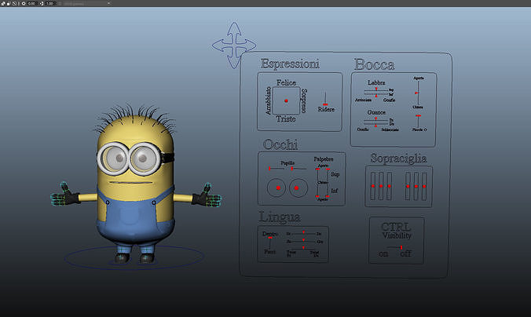The height and width of the screenshot is (317, 531).
Task: Select the Lingua Twist bottom slider handle
Action: (x=303, y=248)
